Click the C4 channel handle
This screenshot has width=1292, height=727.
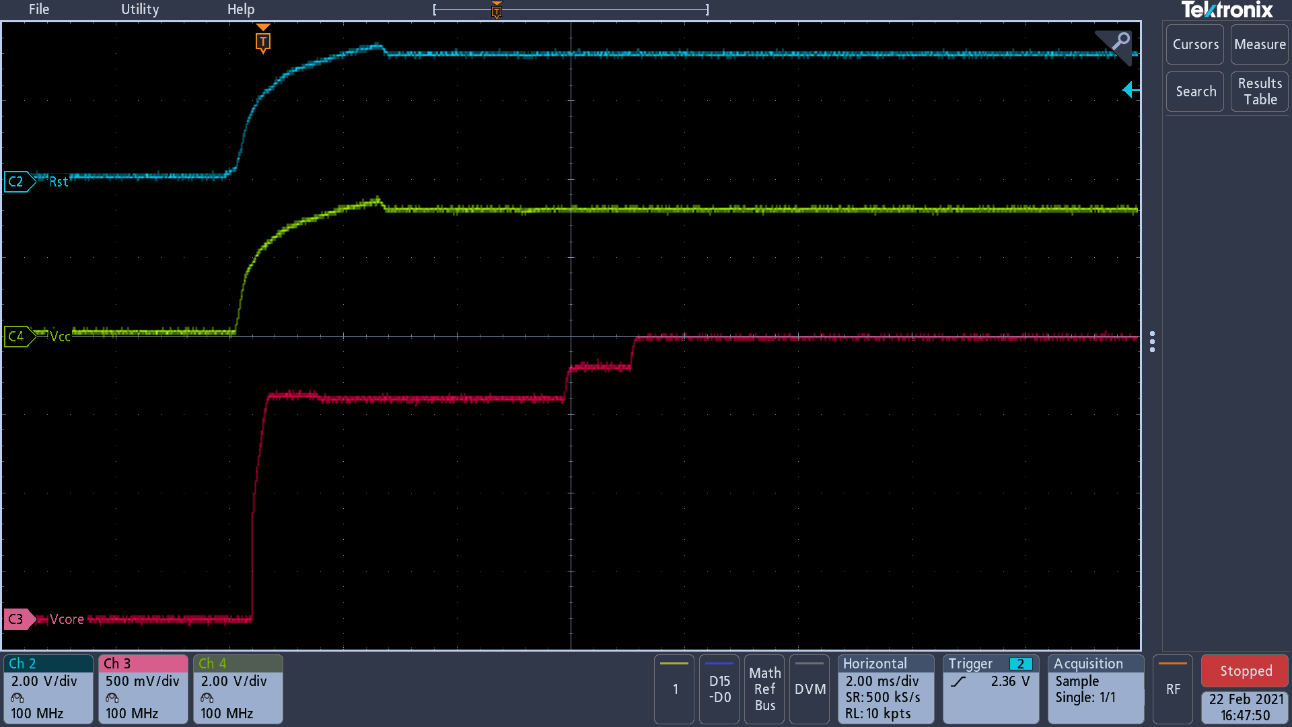[19, 336]
